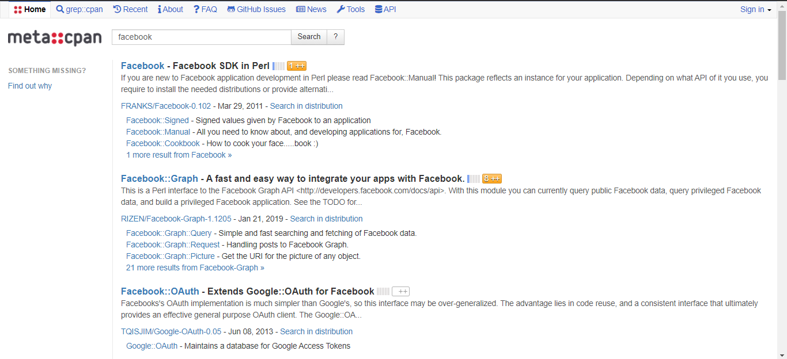Open the Facebook::Graph result
The width and height of the screenshot is (787, 359).
coord(160,178)
